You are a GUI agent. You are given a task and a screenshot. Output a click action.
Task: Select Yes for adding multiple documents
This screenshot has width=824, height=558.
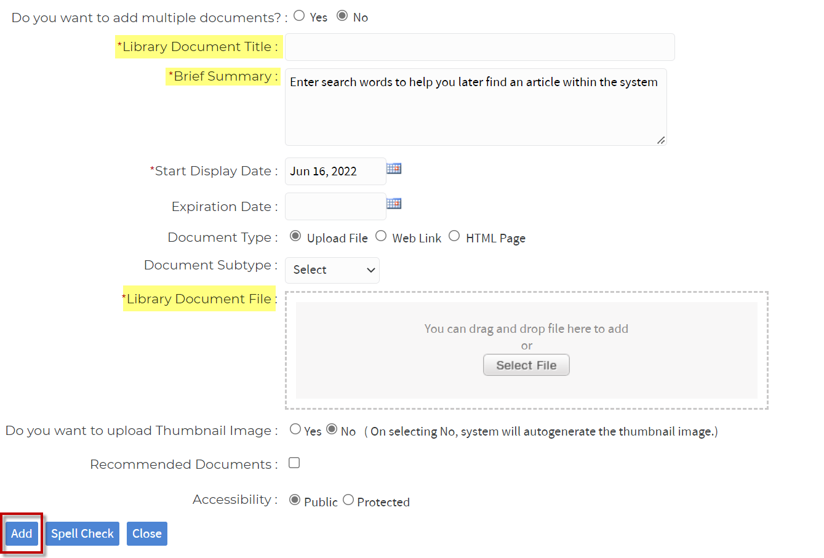tap(299, 16)
